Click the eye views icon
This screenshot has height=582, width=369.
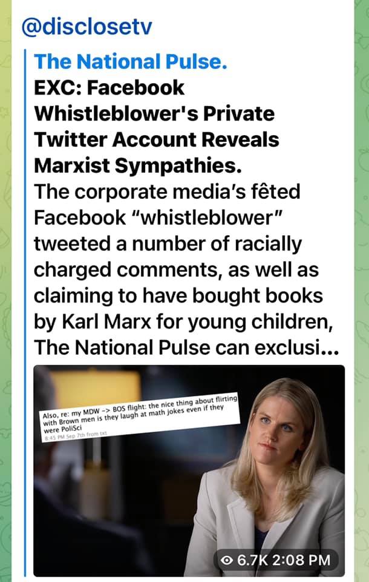pos(226,560)
